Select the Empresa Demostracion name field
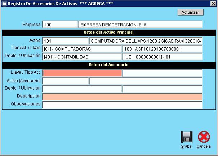The width and height of the screenshot is (218, 156). tap(140, 25)
